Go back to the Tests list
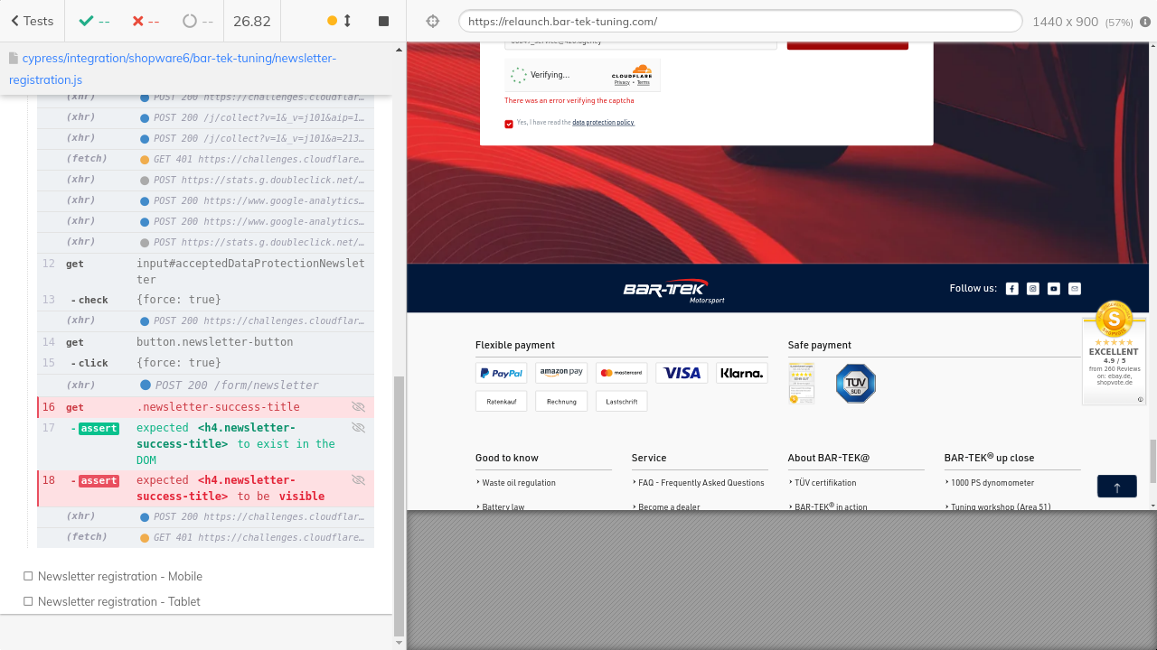Viewport: 1157px width, 650px height. click(33, 21)
